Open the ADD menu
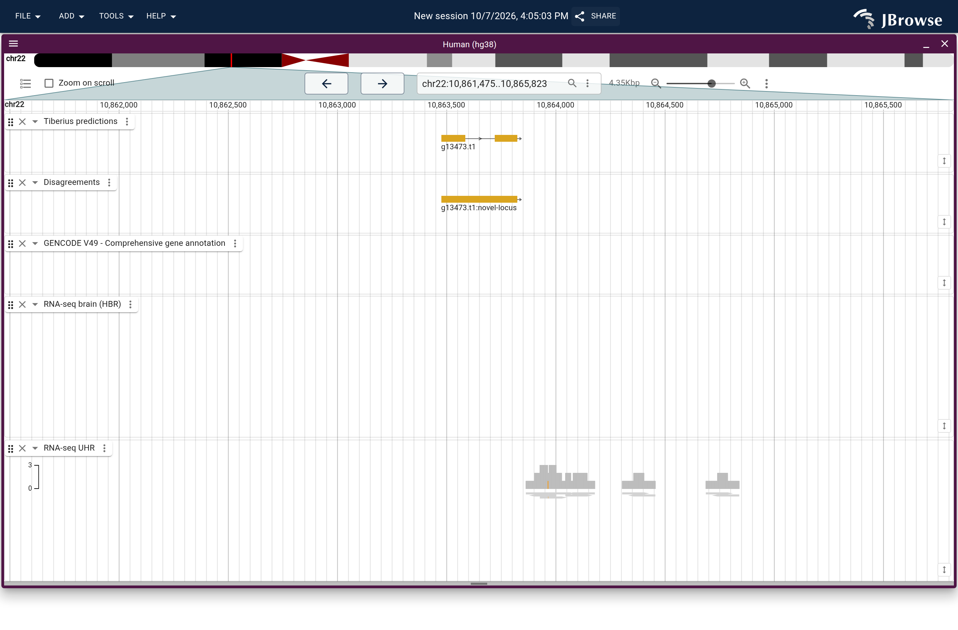Image resolution: width=958 pixels, height=630 pixels. tap(71, 16)
